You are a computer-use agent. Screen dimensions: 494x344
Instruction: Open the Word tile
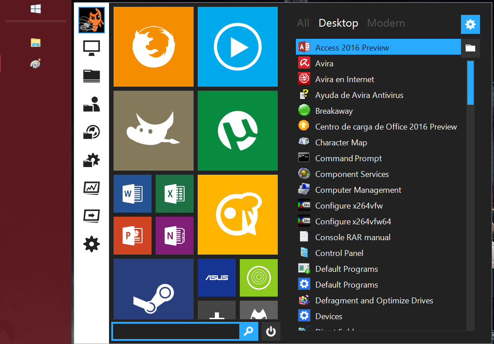coord(133,194)
